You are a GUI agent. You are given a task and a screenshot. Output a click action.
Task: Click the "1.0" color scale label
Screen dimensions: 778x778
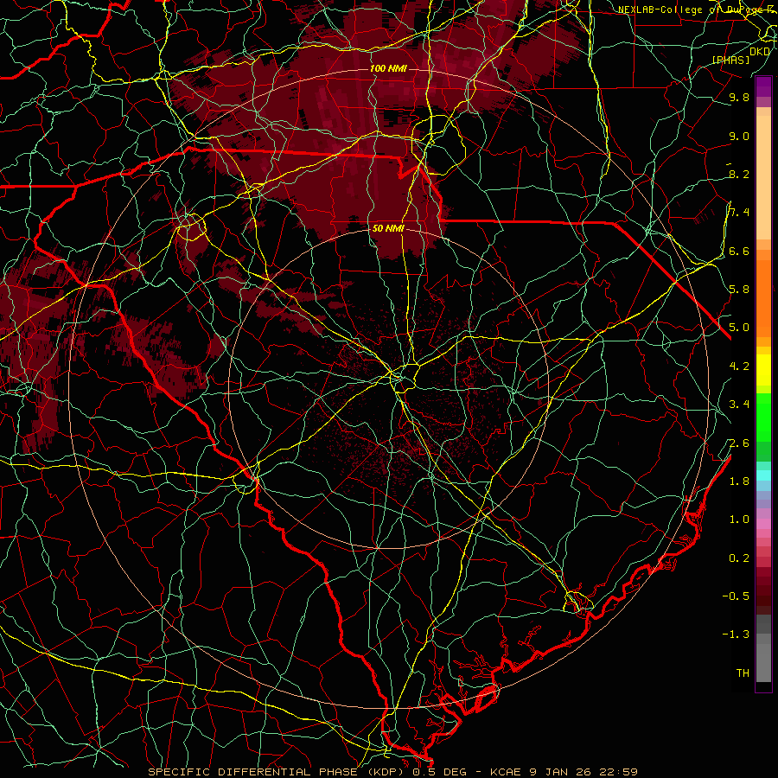[x=739, y=520]
